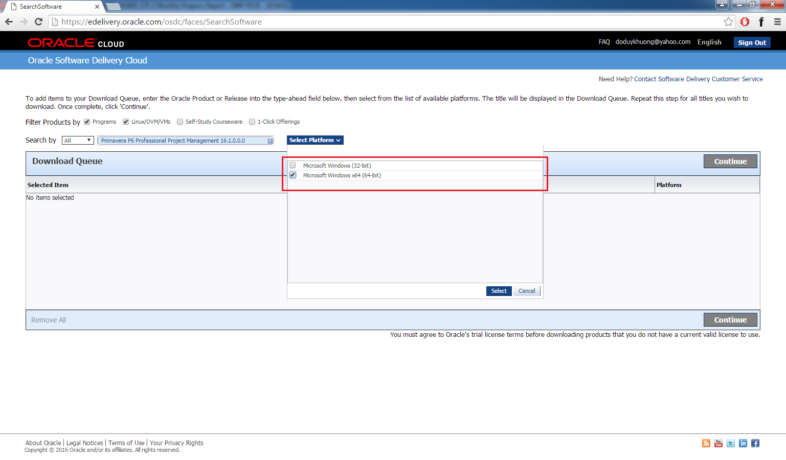786x460 pixels.
Task: Collapse the Select Platform dropdown
Action: coord(315,140)
